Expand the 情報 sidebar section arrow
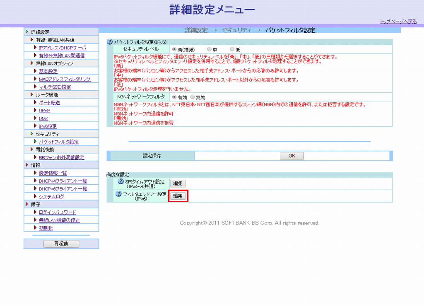The image size is (424, 306). click(x=27, y=165)
